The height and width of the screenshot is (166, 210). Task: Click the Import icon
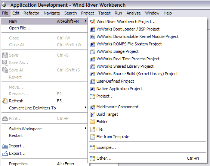click(x=5, y=146)
